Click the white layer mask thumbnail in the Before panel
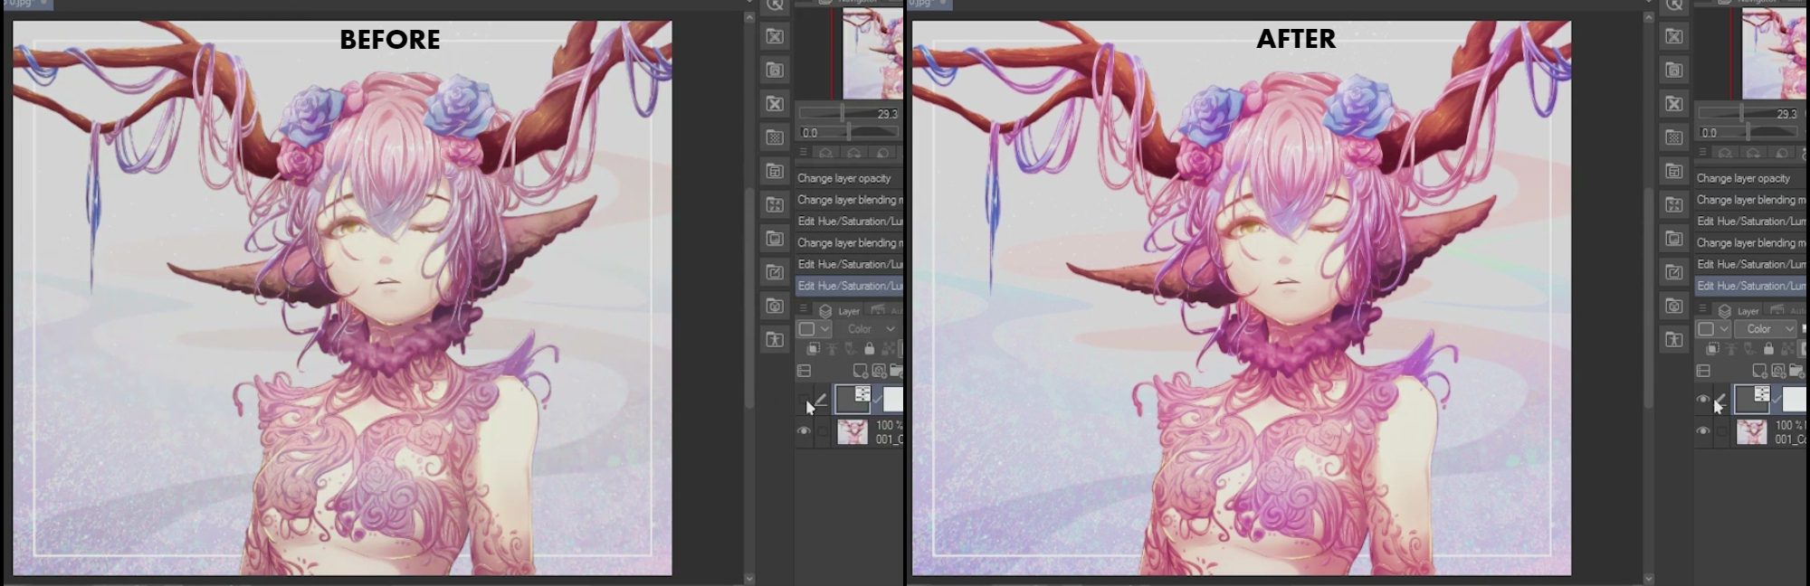The image size is (1810, 586). [x=893, y=399]
